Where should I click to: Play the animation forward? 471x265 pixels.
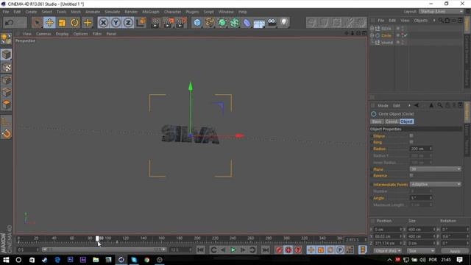coord(233,250)
